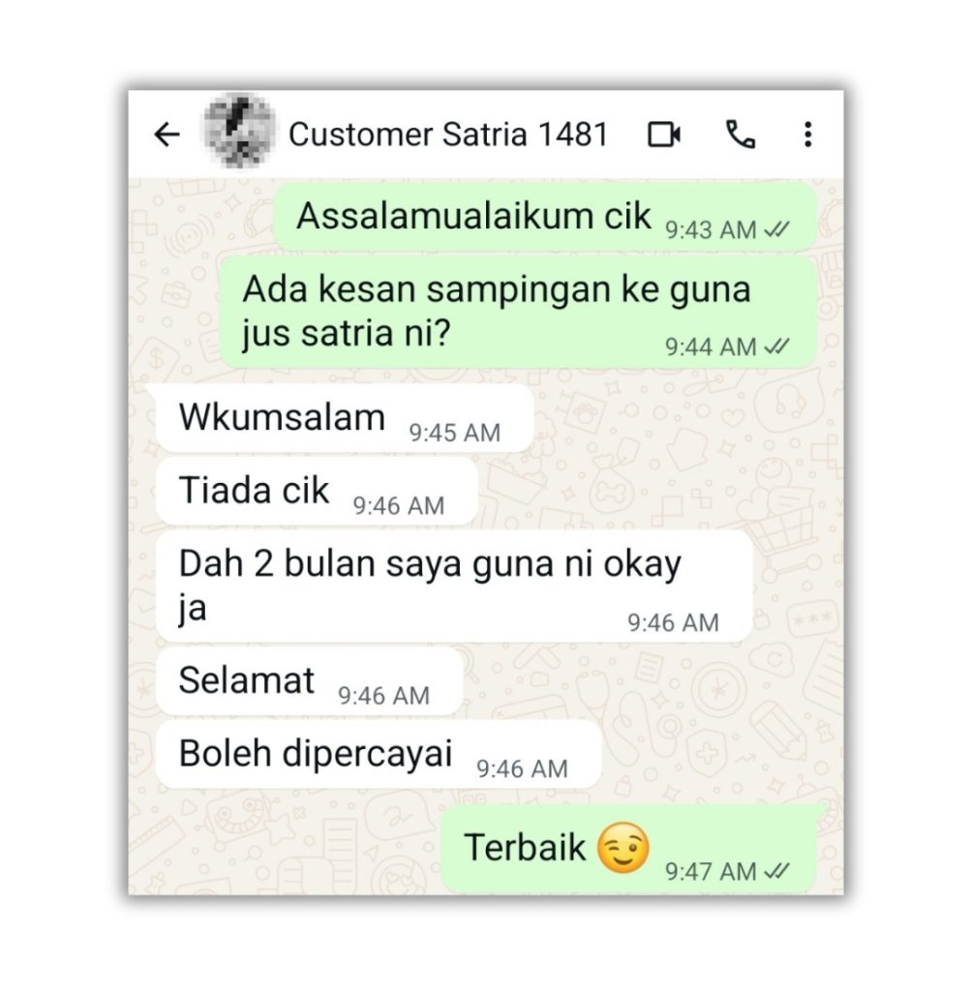The height and width of the screenshot is (991, 972).
Task: Tap the "Selamat" message bubble
Action: [x=309, y=681]
